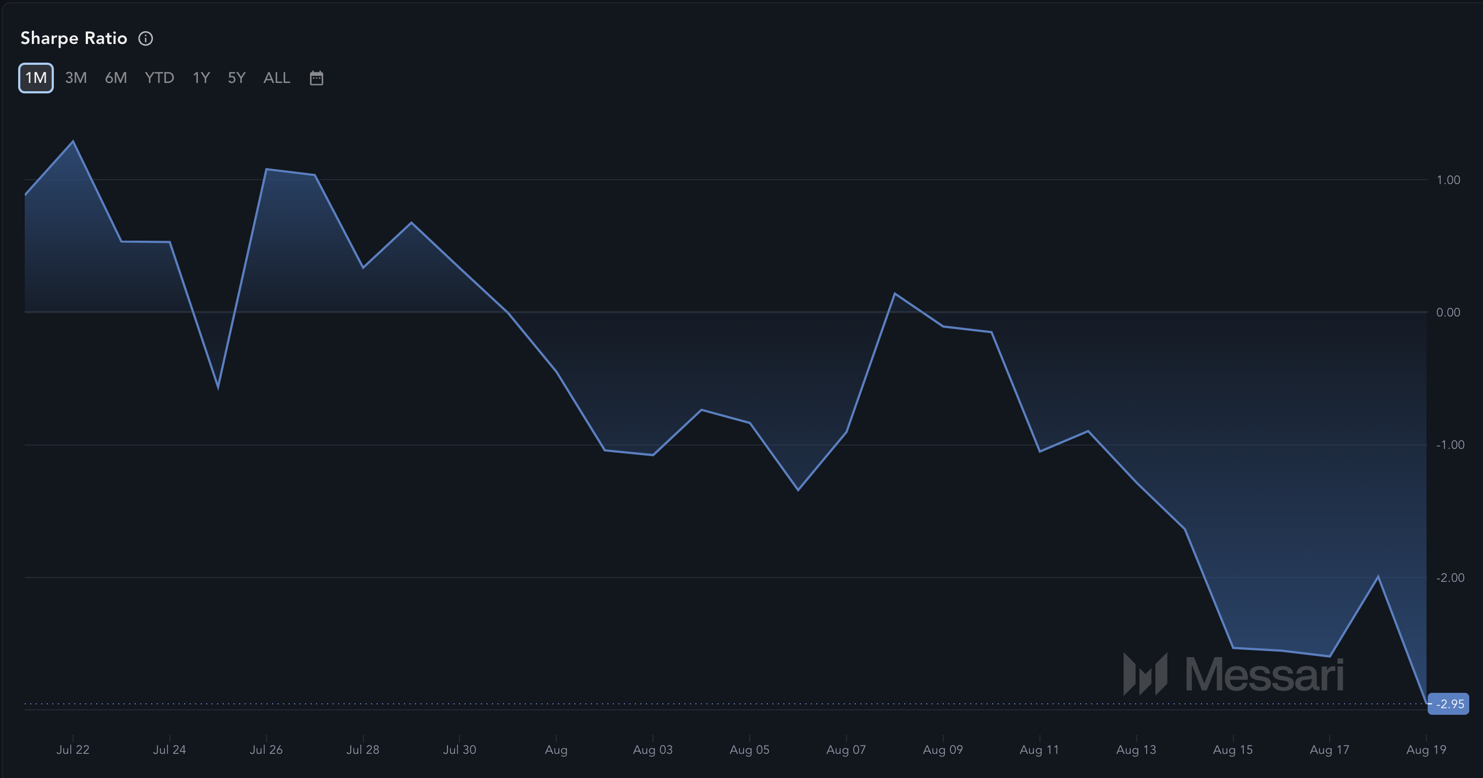
Task: Click the 1.00 y-axis label
Action: tap(1448, 180)
